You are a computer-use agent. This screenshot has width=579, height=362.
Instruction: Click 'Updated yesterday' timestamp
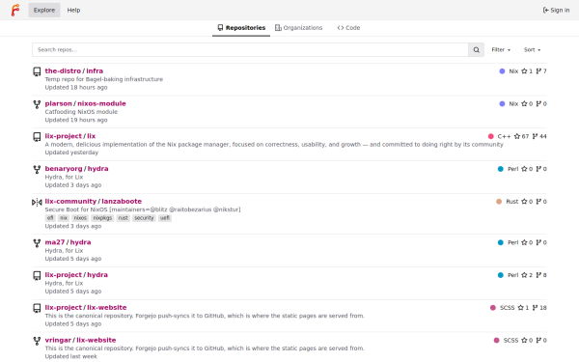pyautogui.click(x=71, y=153)
